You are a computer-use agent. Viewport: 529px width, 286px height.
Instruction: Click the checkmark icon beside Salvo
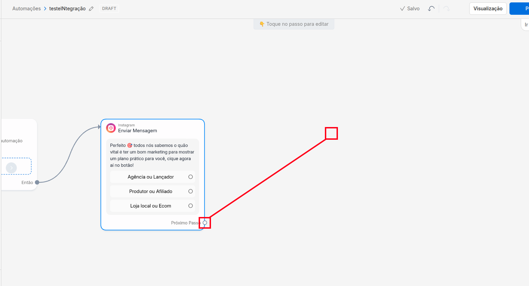402,9
